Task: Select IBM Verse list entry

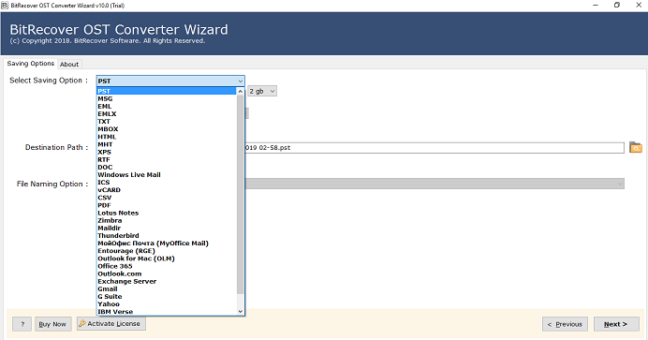Action: pyautogui.click(x=166, y=312)
